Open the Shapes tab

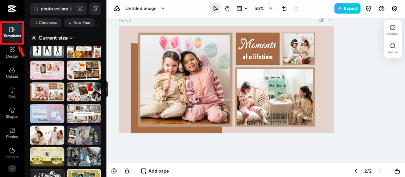pyautogui.click(x=12, y=113)
